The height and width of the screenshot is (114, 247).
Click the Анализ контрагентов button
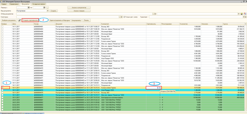click(79, 7)
